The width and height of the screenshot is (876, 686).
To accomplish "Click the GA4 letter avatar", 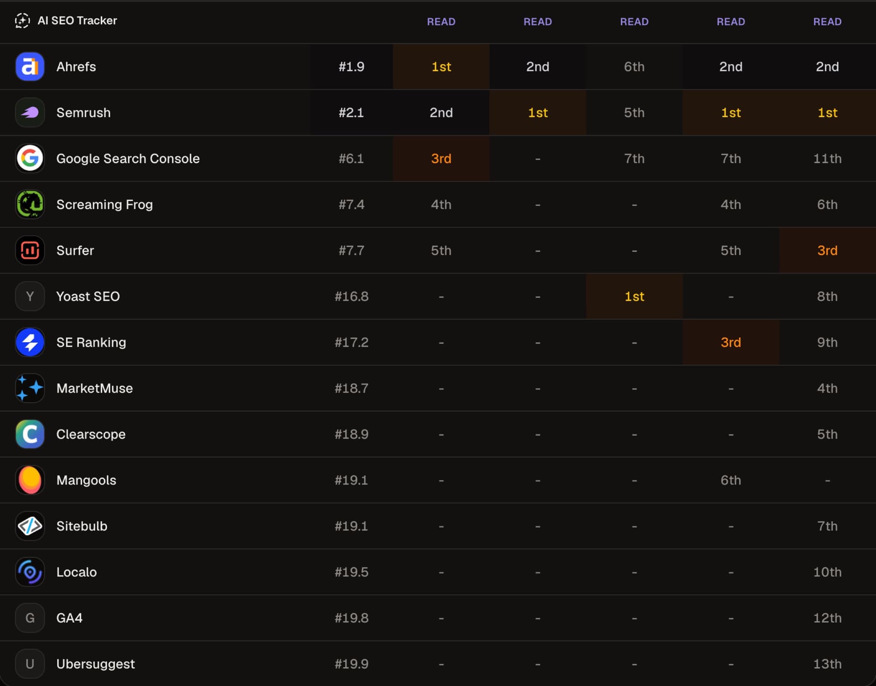I will point(30,618).
